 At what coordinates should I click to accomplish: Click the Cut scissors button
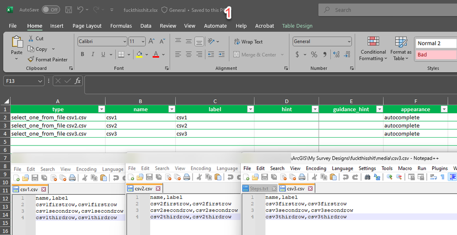pos(36,38)
